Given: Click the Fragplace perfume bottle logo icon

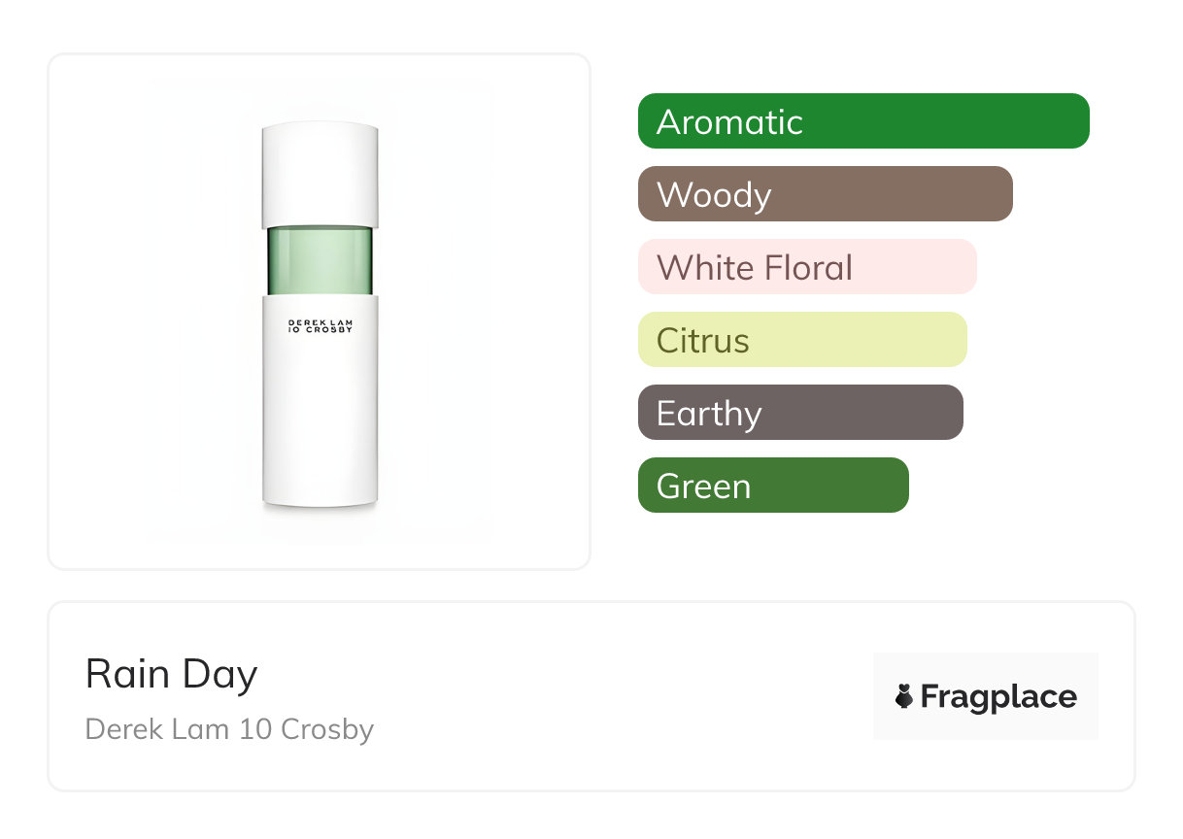Looking at the screenshot, I should coord(904,696).
